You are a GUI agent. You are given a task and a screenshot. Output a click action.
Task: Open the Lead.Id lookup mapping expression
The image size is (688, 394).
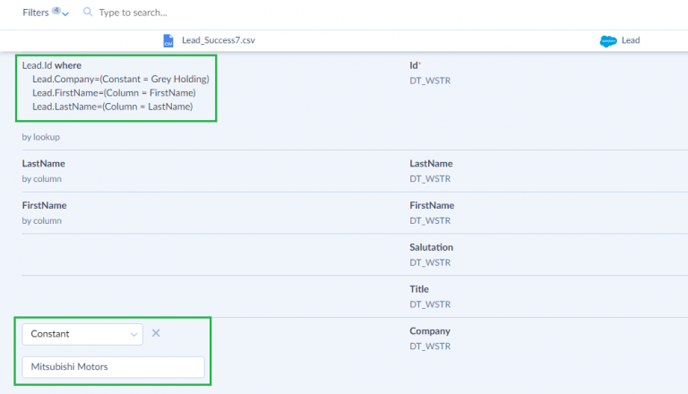pos(115,86)
